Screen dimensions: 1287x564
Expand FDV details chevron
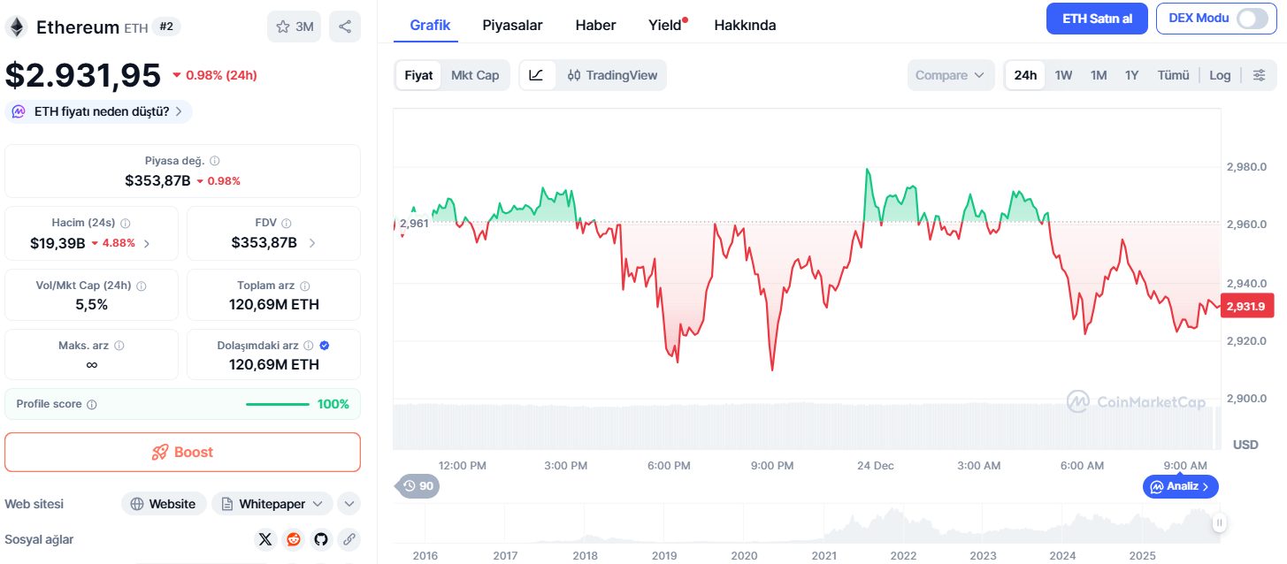point(312,243)
